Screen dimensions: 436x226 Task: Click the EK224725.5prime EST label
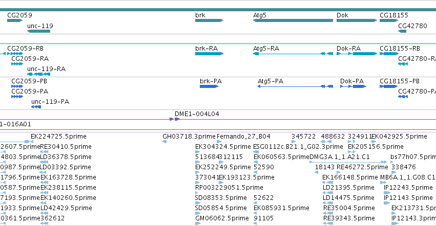click(59, 137)
